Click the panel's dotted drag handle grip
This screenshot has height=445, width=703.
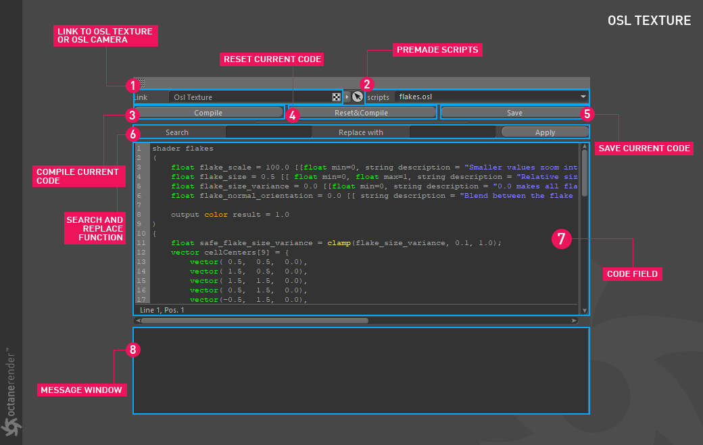pyautogui.click(x=141, y=82)
